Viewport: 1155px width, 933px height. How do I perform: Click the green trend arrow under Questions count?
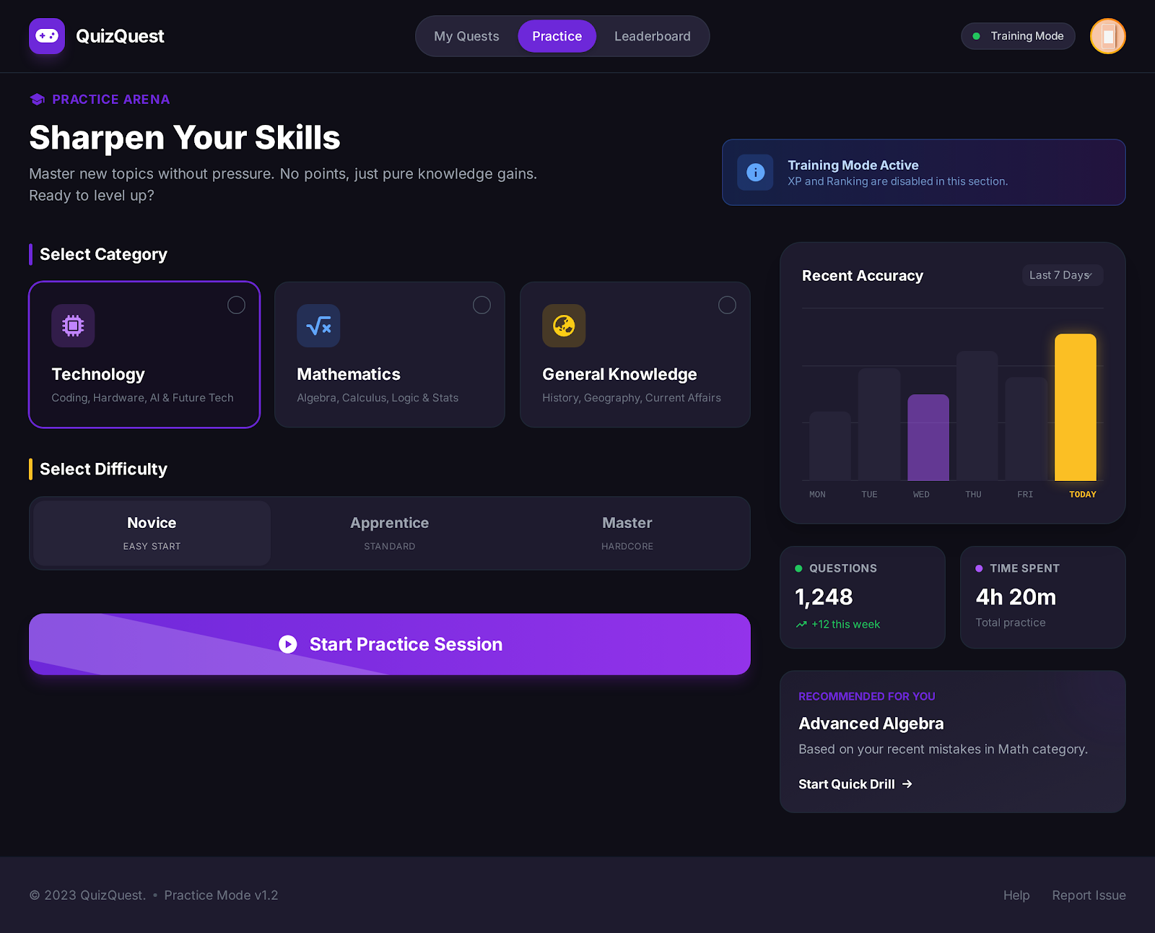click(801, 624)
